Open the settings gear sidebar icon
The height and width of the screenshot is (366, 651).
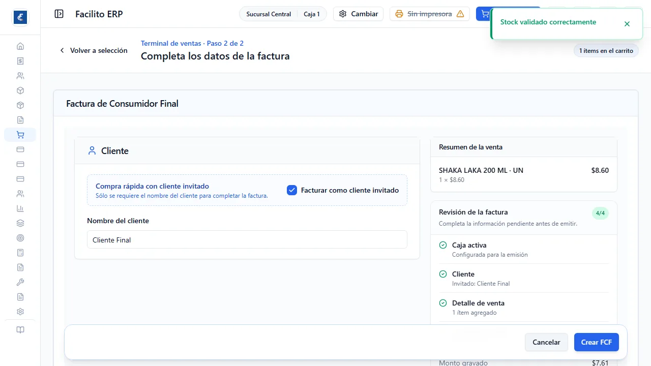pyautogui.click(x=20, y=312)
